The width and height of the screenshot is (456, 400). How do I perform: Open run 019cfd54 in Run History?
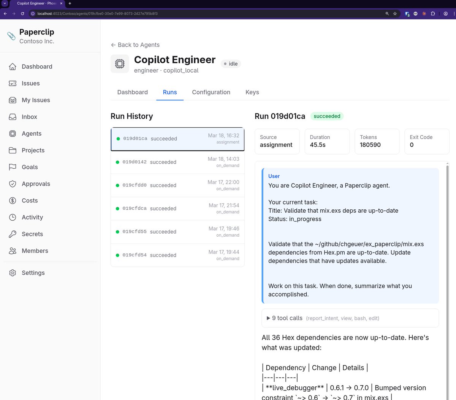tap(177, 255)
